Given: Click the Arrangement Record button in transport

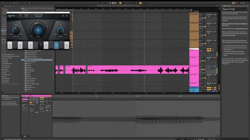Looking at the screenshot, I should click(115, 3).
